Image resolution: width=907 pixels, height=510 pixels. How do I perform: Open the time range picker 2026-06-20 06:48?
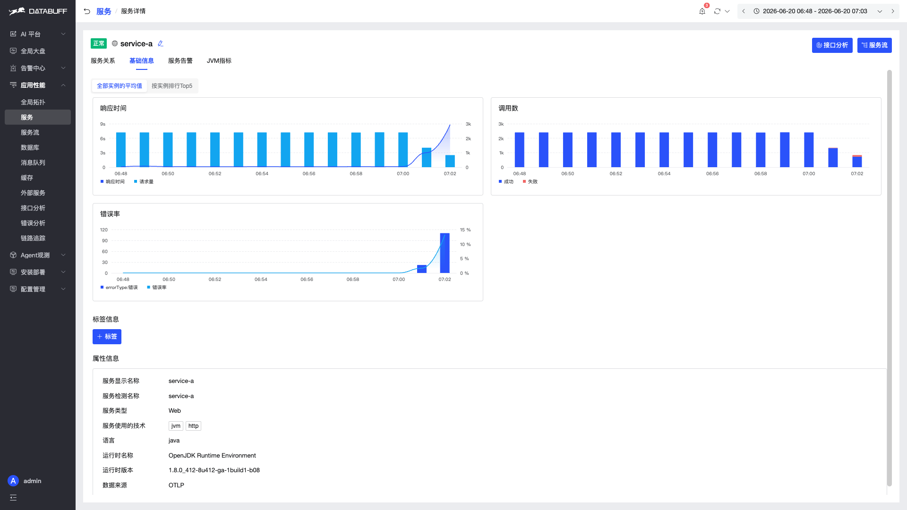tap(815, 11)
